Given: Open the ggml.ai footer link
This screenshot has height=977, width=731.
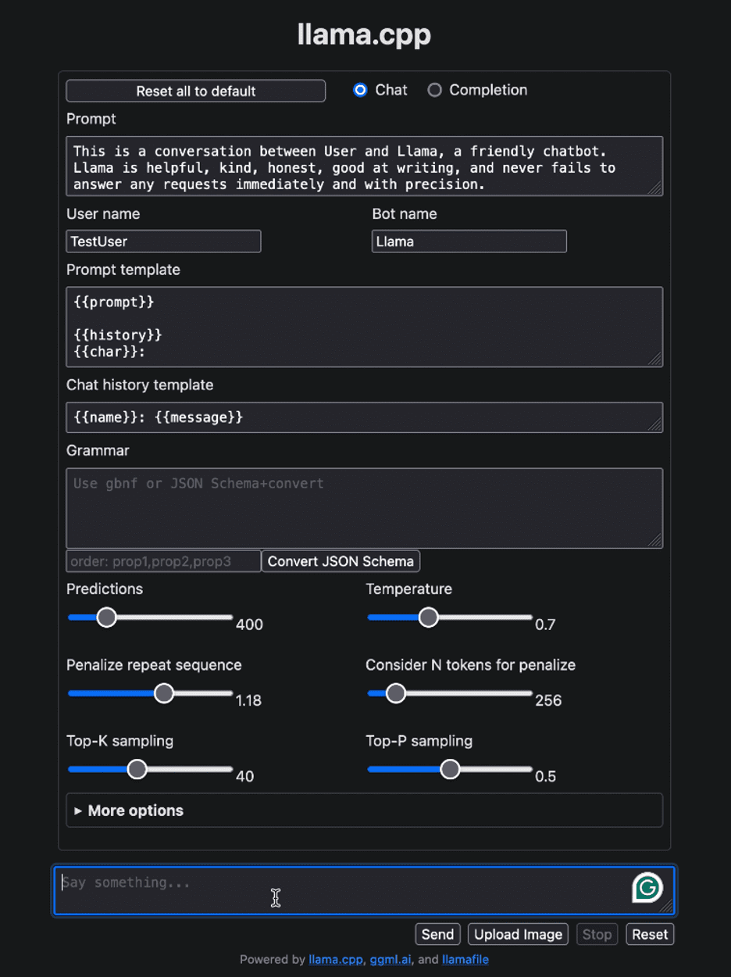Looking at the screenshot, I should [389, 959].
